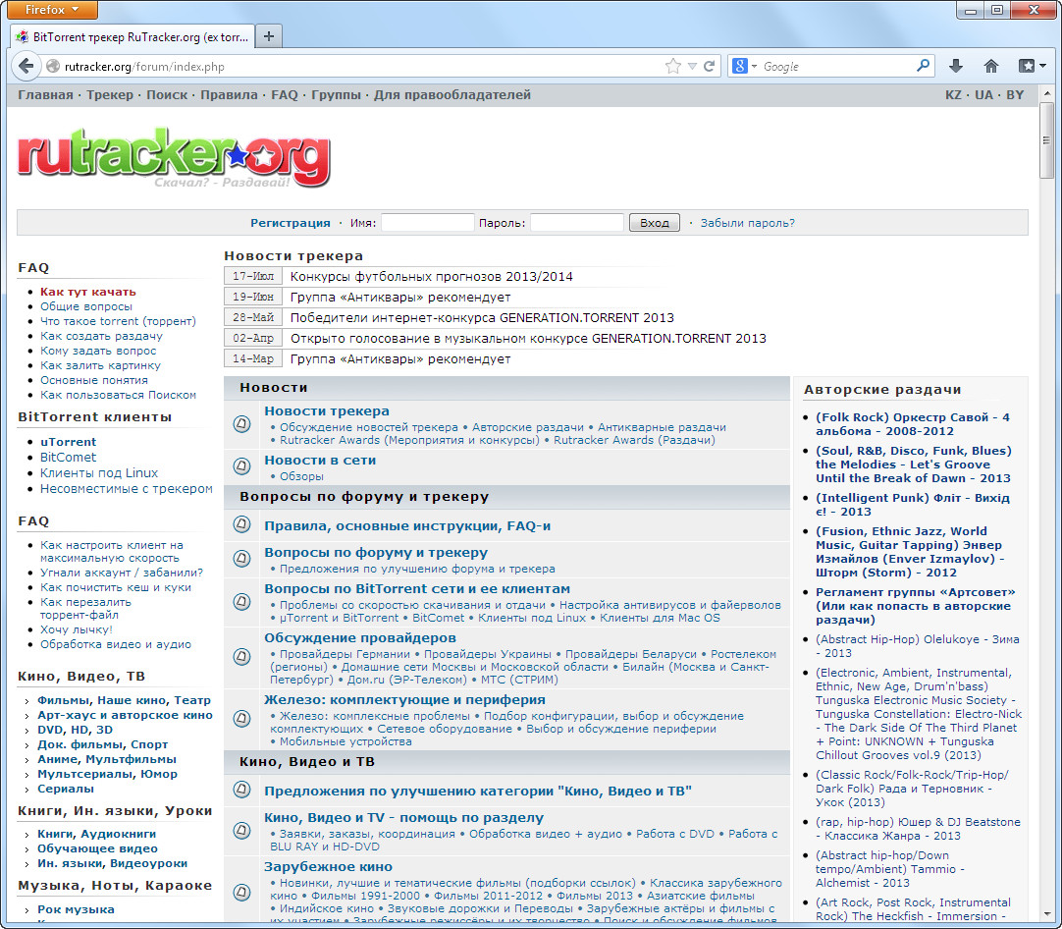This screenshot has width=1062, height=929.
Task: Click the Вход login button
Action: click(655, 222)
